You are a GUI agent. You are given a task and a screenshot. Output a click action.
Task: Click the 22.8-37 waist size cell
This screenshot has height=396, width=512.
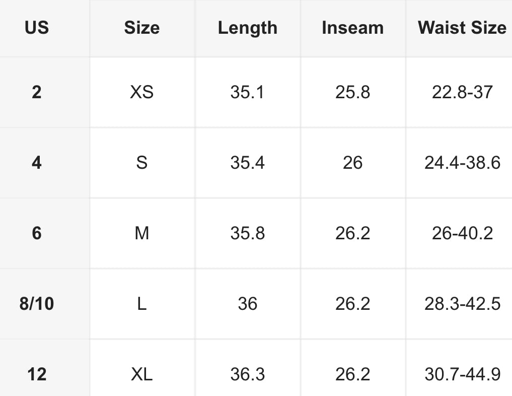tap(462, 92)
